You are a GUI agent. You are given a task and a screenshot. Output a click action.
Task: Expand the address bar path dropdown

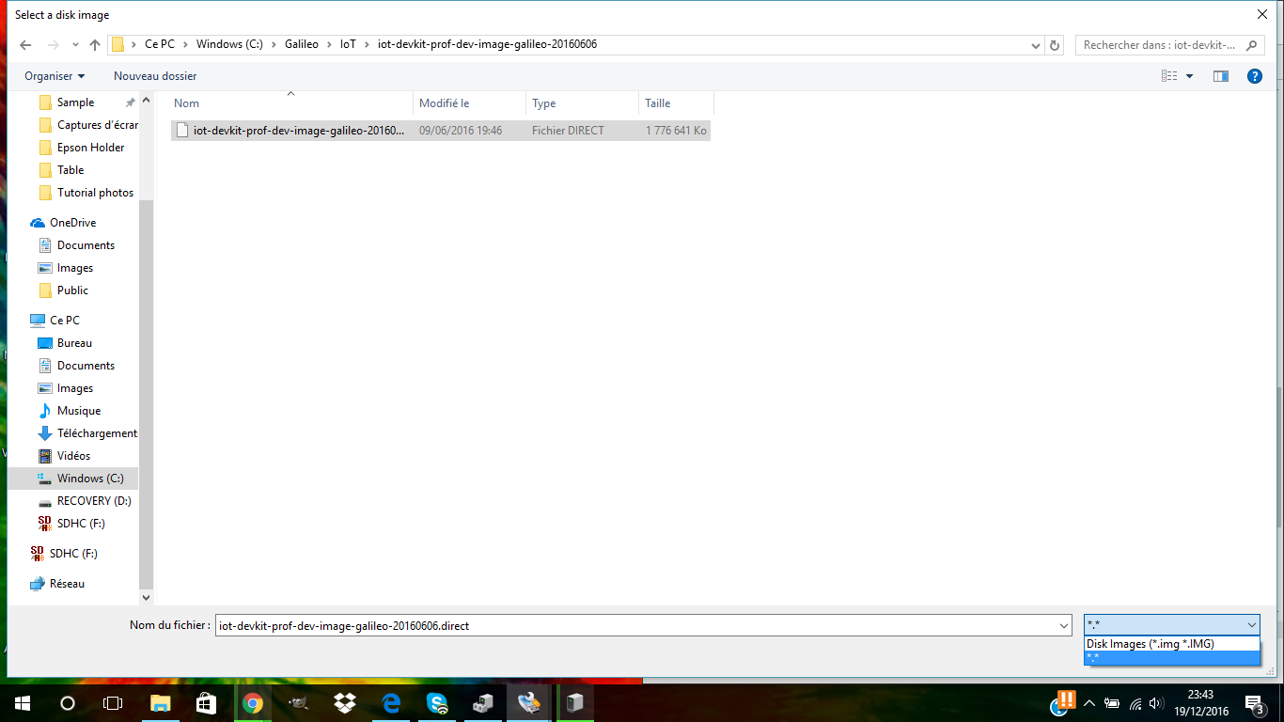[x=1035, y=45]
